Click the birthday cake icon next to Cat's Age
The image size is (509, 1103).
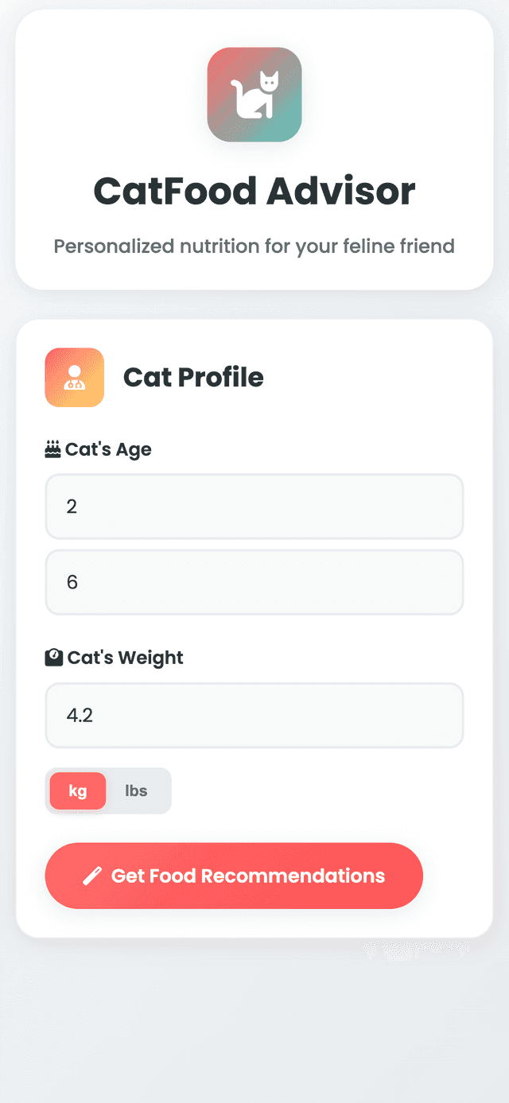tap(51, 448)
